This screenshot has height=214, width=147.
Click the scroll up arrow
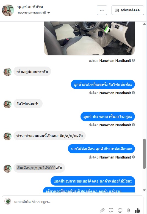click(x=145, y=24)
